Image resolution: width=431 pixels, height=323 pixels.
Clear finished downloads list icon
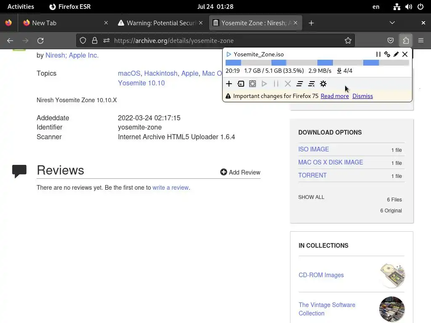click(311, 84)
